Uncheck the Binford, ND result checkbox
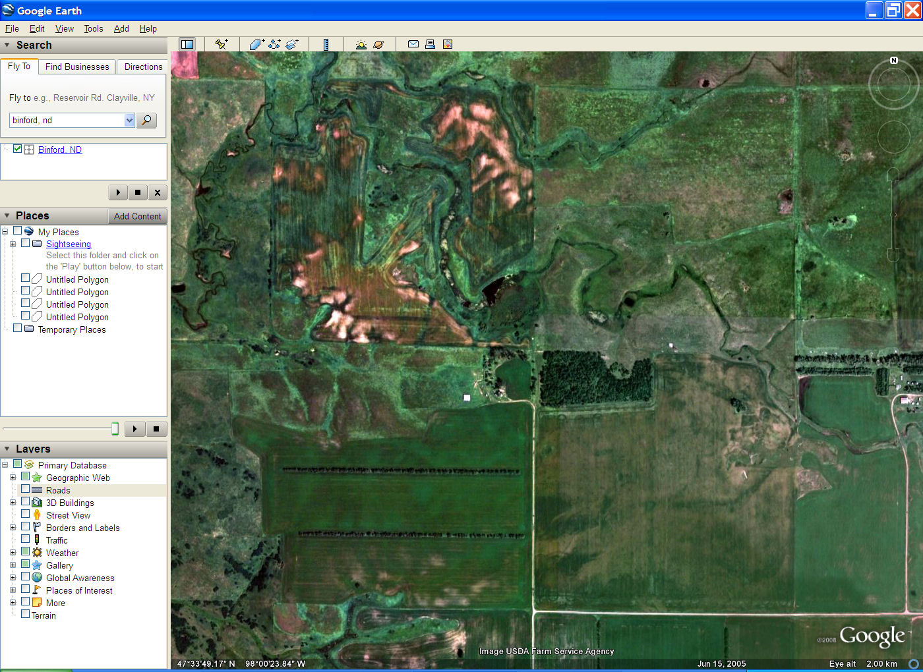 (x=18, y=149)
